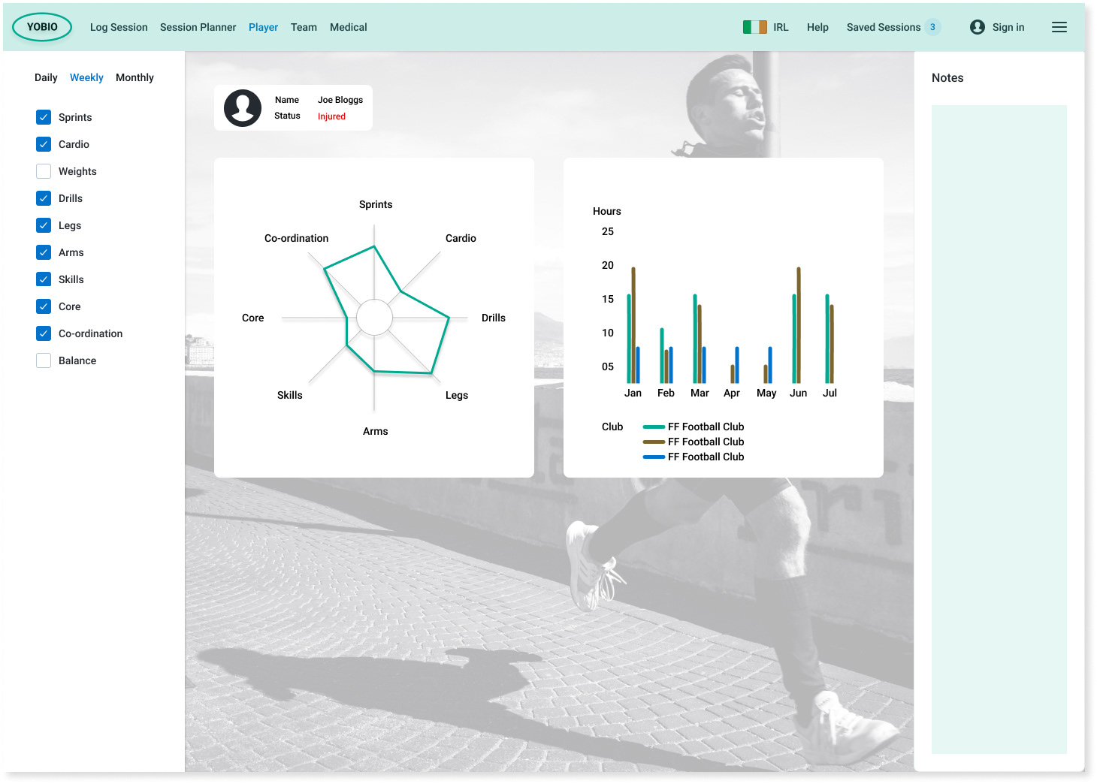Uncheck the Skills checkbox
The width and height of the screenshot is (1097, 784).
[44, 279]
